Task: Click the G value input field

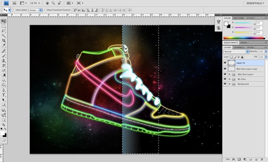Action: coord(259,28)
